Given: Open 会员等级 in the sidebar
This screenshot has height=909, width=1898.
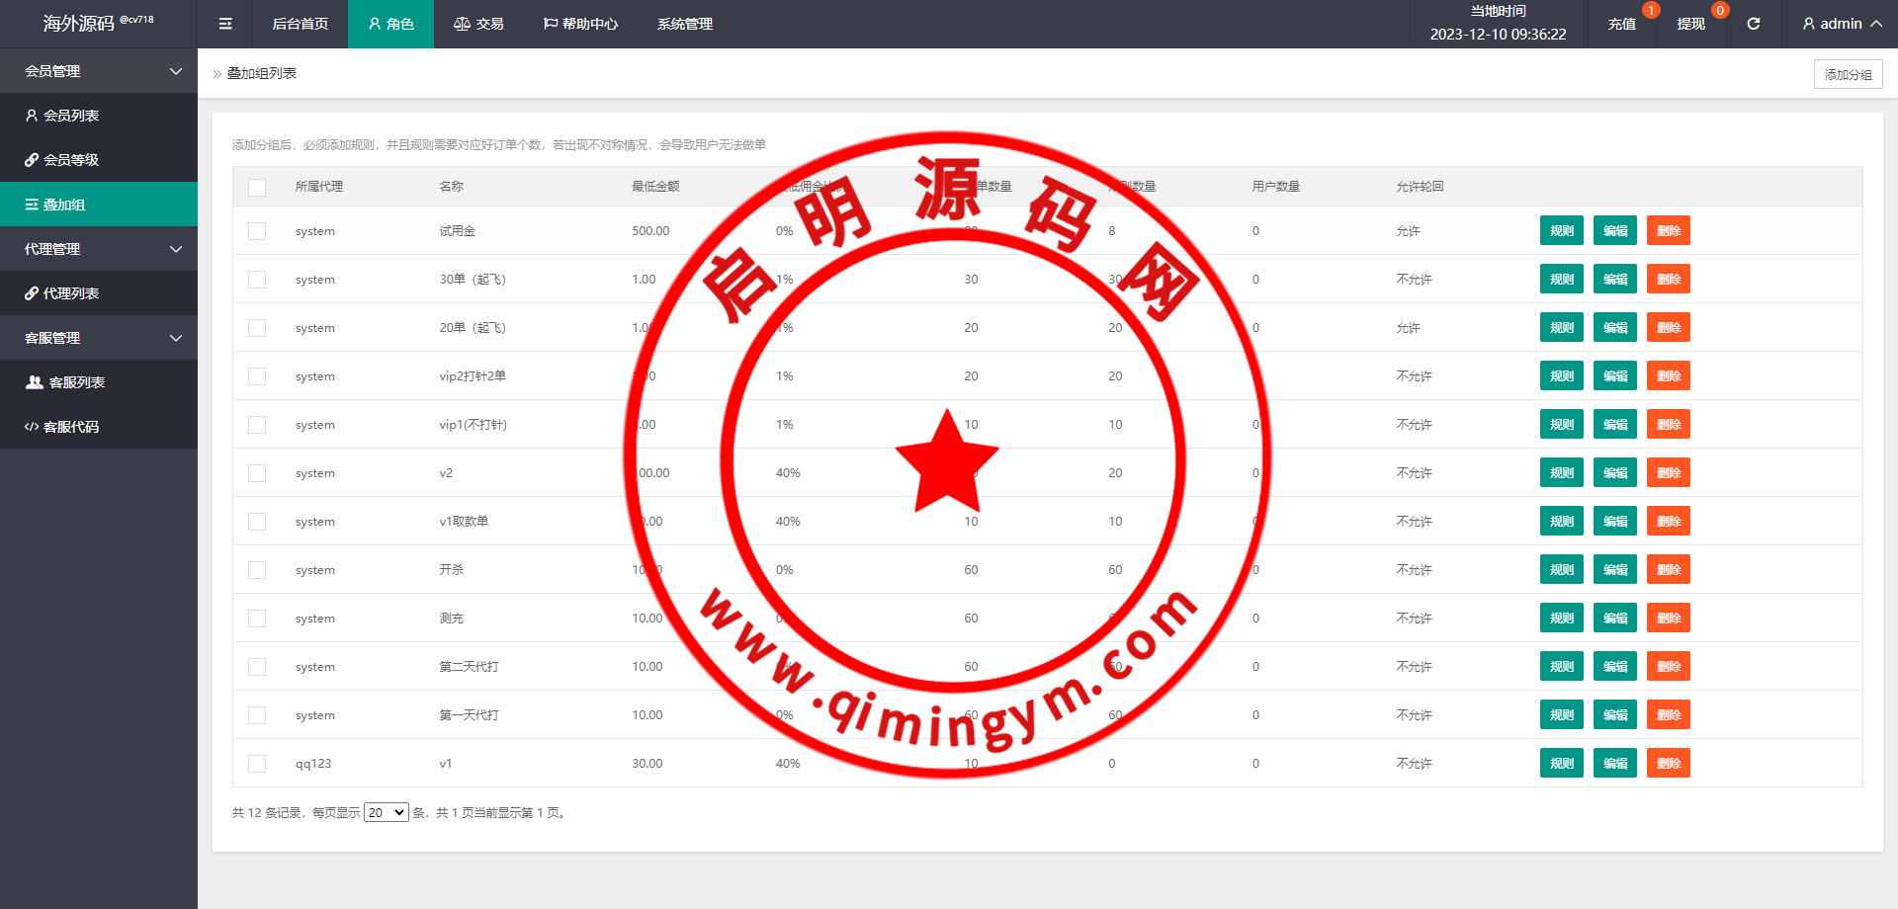Looking at the screenshot, I should tap(62, 160).
